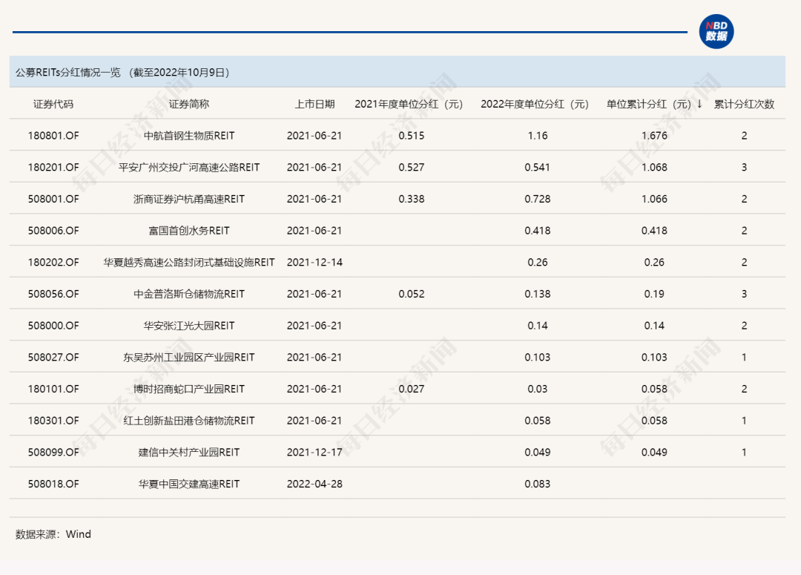Click cumulative dividend value 1.068
This screenshot has height=575, width=801.
654,168
